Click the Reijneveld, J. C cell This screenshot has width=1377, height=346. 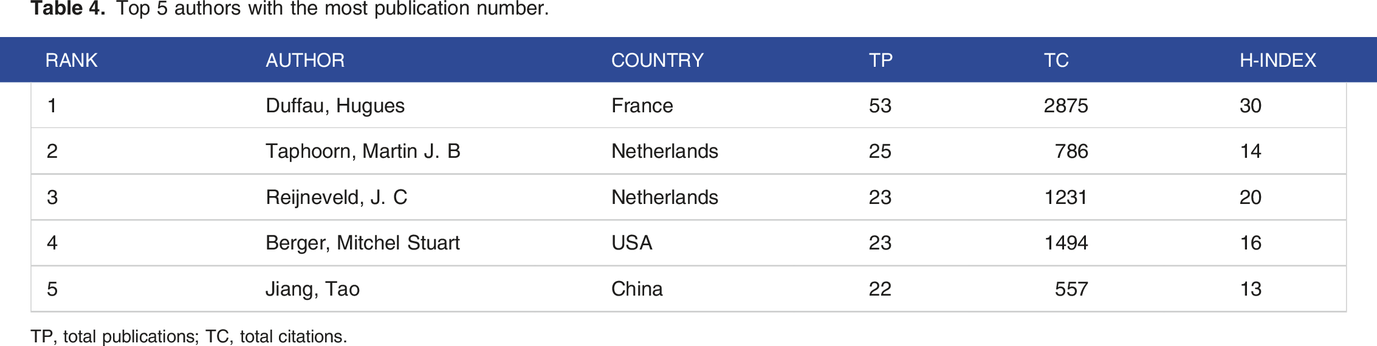click(337, 197)
